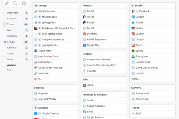Open the Jobs panel heading
The height and width of the screenshot is (119, 179).
(x=85, y=79)
